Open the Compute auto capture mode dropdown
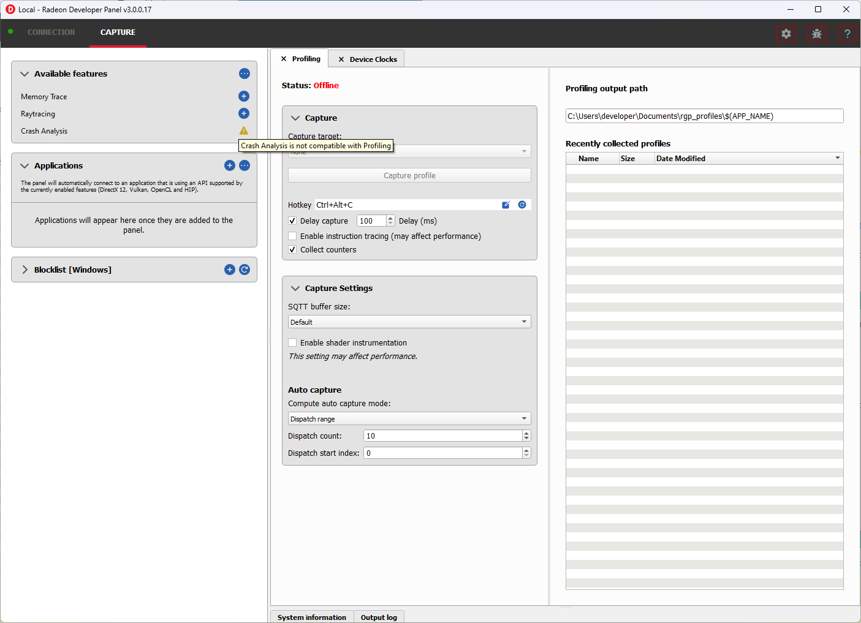The image size is (861, 623). click(x=409, y=418)
